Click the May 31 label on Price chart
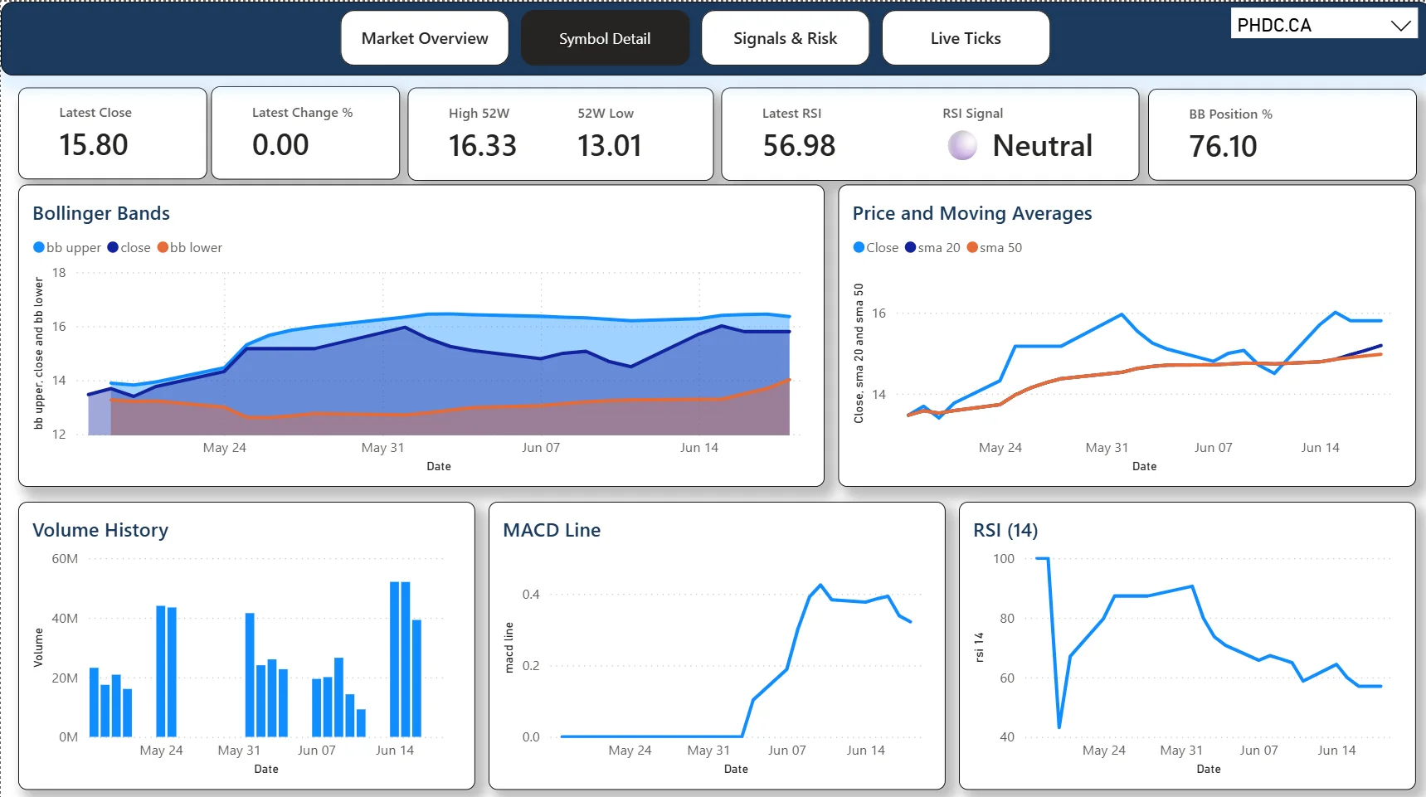 click(1107, 448)
